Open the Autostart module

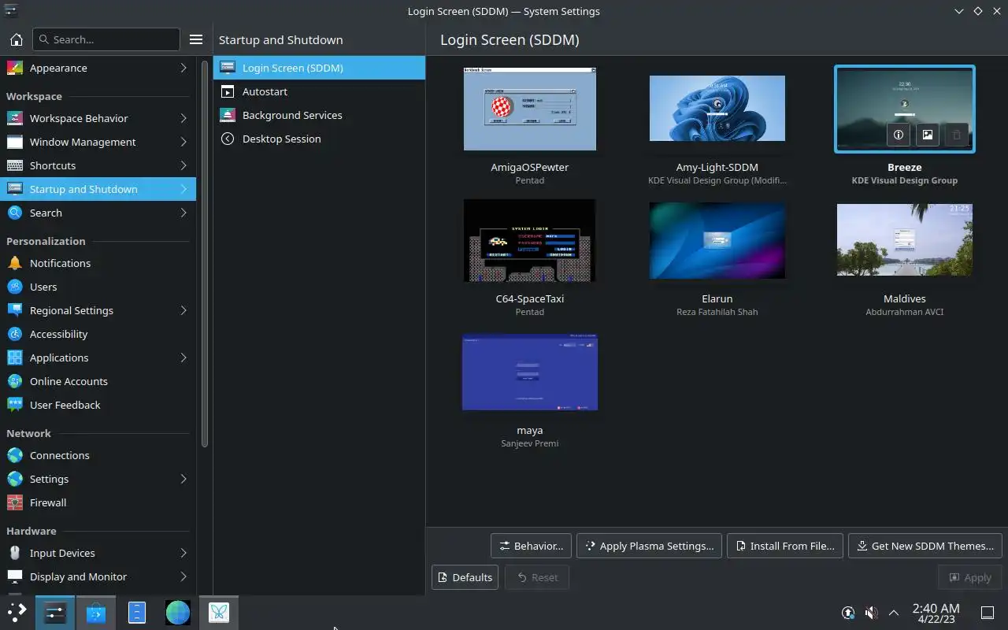(319, 91)
